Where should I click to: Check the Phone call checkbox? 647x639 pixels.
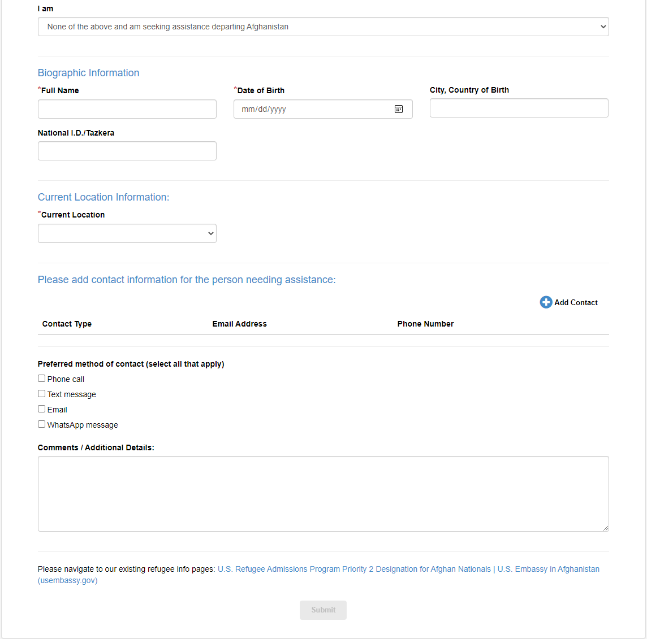coord(42,379)
